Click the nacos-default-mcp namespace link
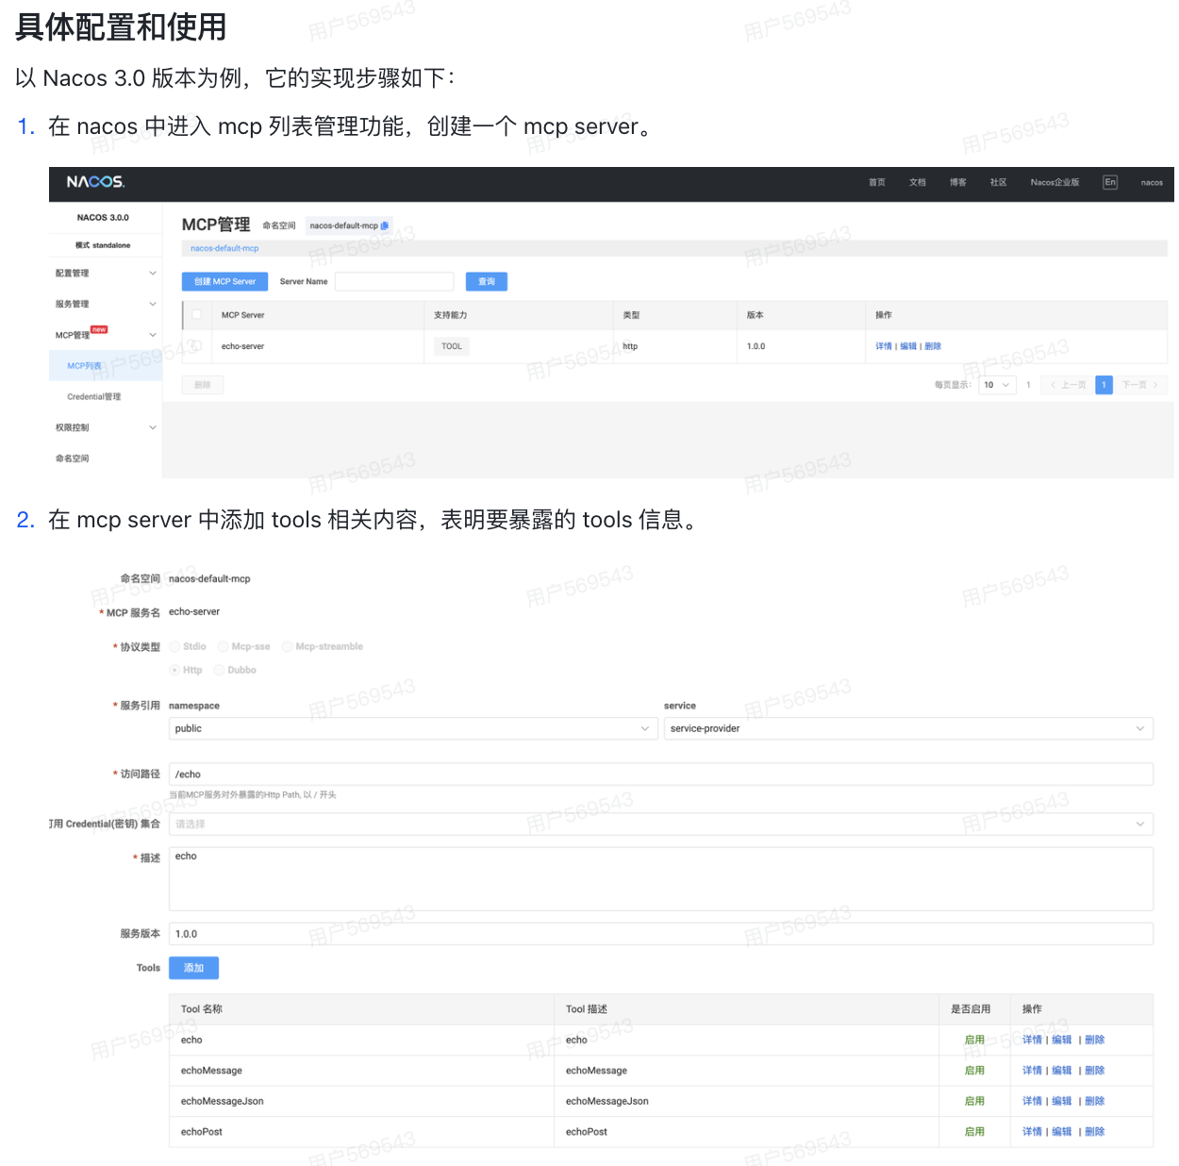 click(224, 248)
